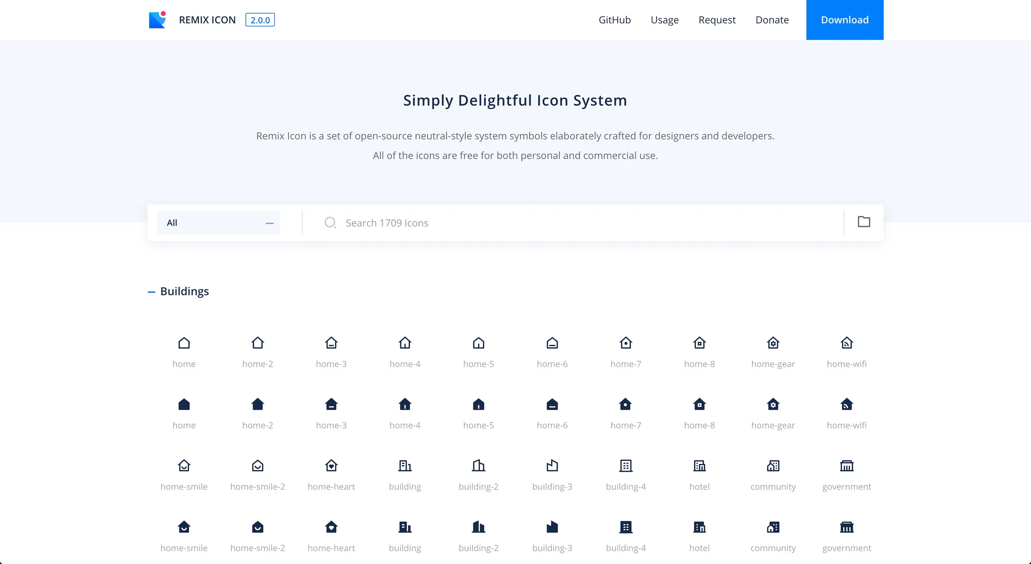Select the home-smile-2 outline icon
Viewport: 1031px width, 564px height.
tap(258, 466)
